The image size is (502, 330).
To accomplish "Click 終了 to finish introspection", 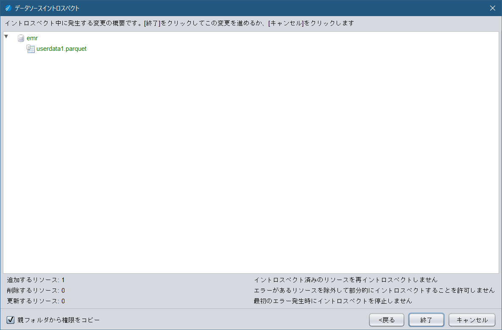I will [x=426, y=320].
